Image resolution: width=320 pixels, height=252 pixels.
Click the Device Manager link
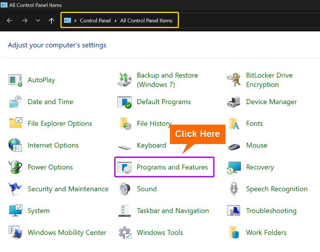click(x=271, y=102)
